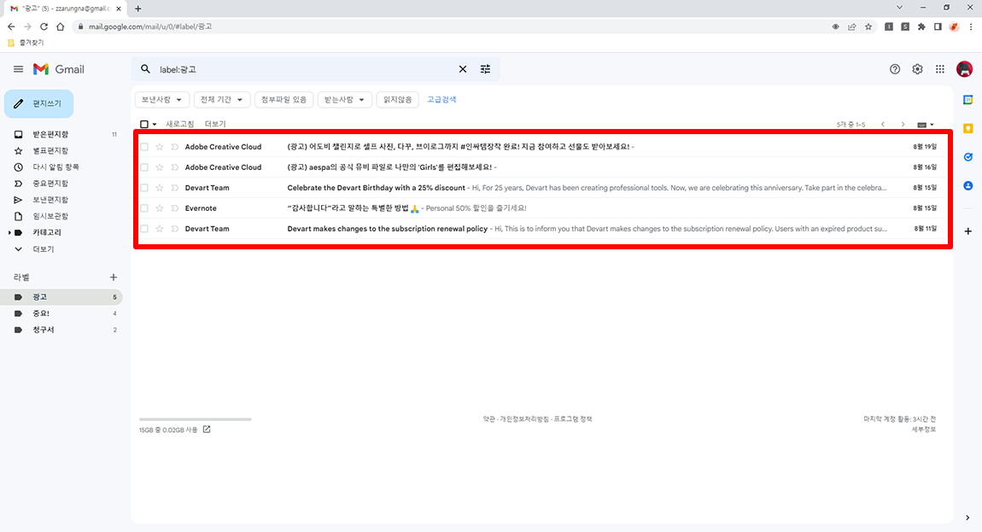
Task: Reload the page in browser toolbar
Action: coord(44,26)
